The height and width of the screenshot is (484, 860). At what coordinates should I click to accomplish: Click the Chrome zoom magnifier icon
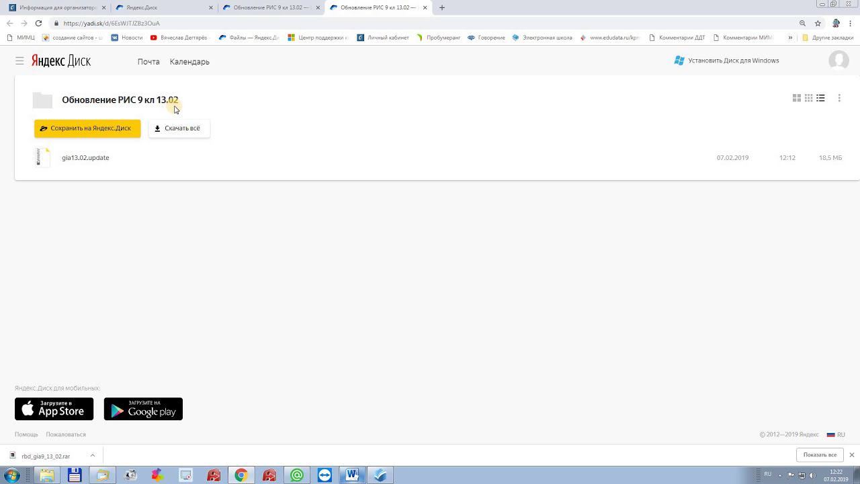(802, 23)
